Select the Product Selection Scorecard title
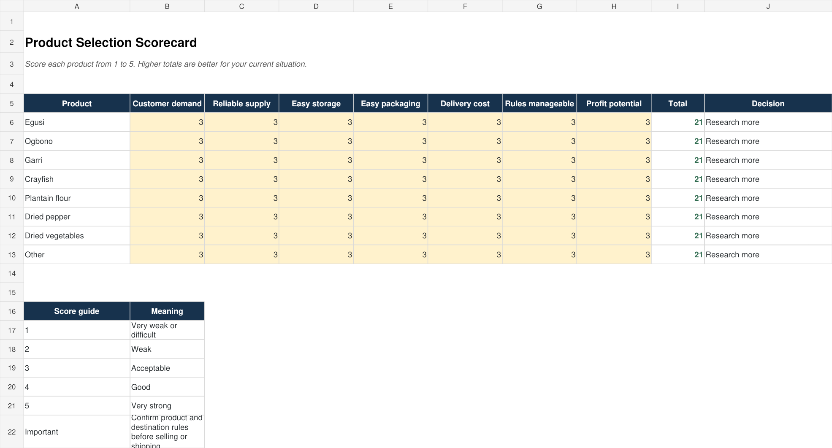This screenshot has height=448, width=832. click(111, 43)
